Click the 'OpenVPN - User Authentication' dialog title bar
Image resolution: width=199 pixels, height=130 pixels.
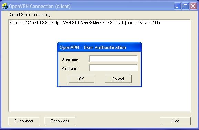pyautogui.click(x=99, y=47)
